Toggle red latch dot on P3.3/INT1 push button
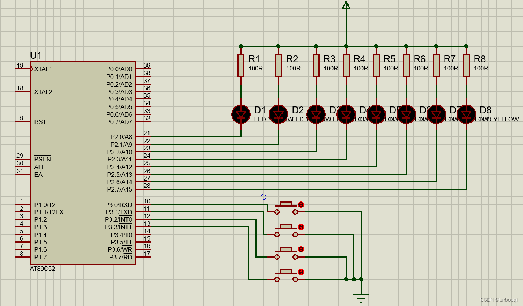This screenshot has width=523, height=306. click(301, 272)
